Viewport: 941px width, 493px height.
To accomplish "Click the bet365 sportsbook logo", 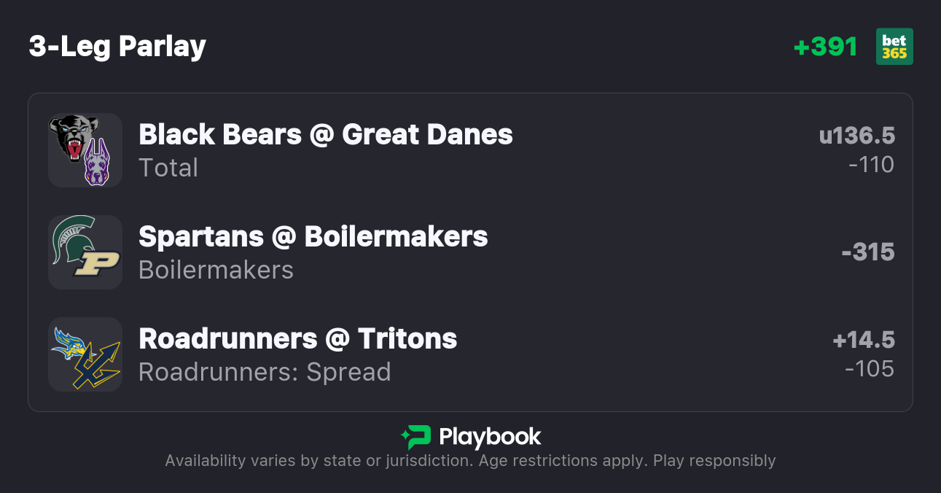I will [x=894, y=47].
